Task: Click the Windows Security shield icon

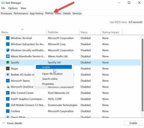Action: [8, 50]
